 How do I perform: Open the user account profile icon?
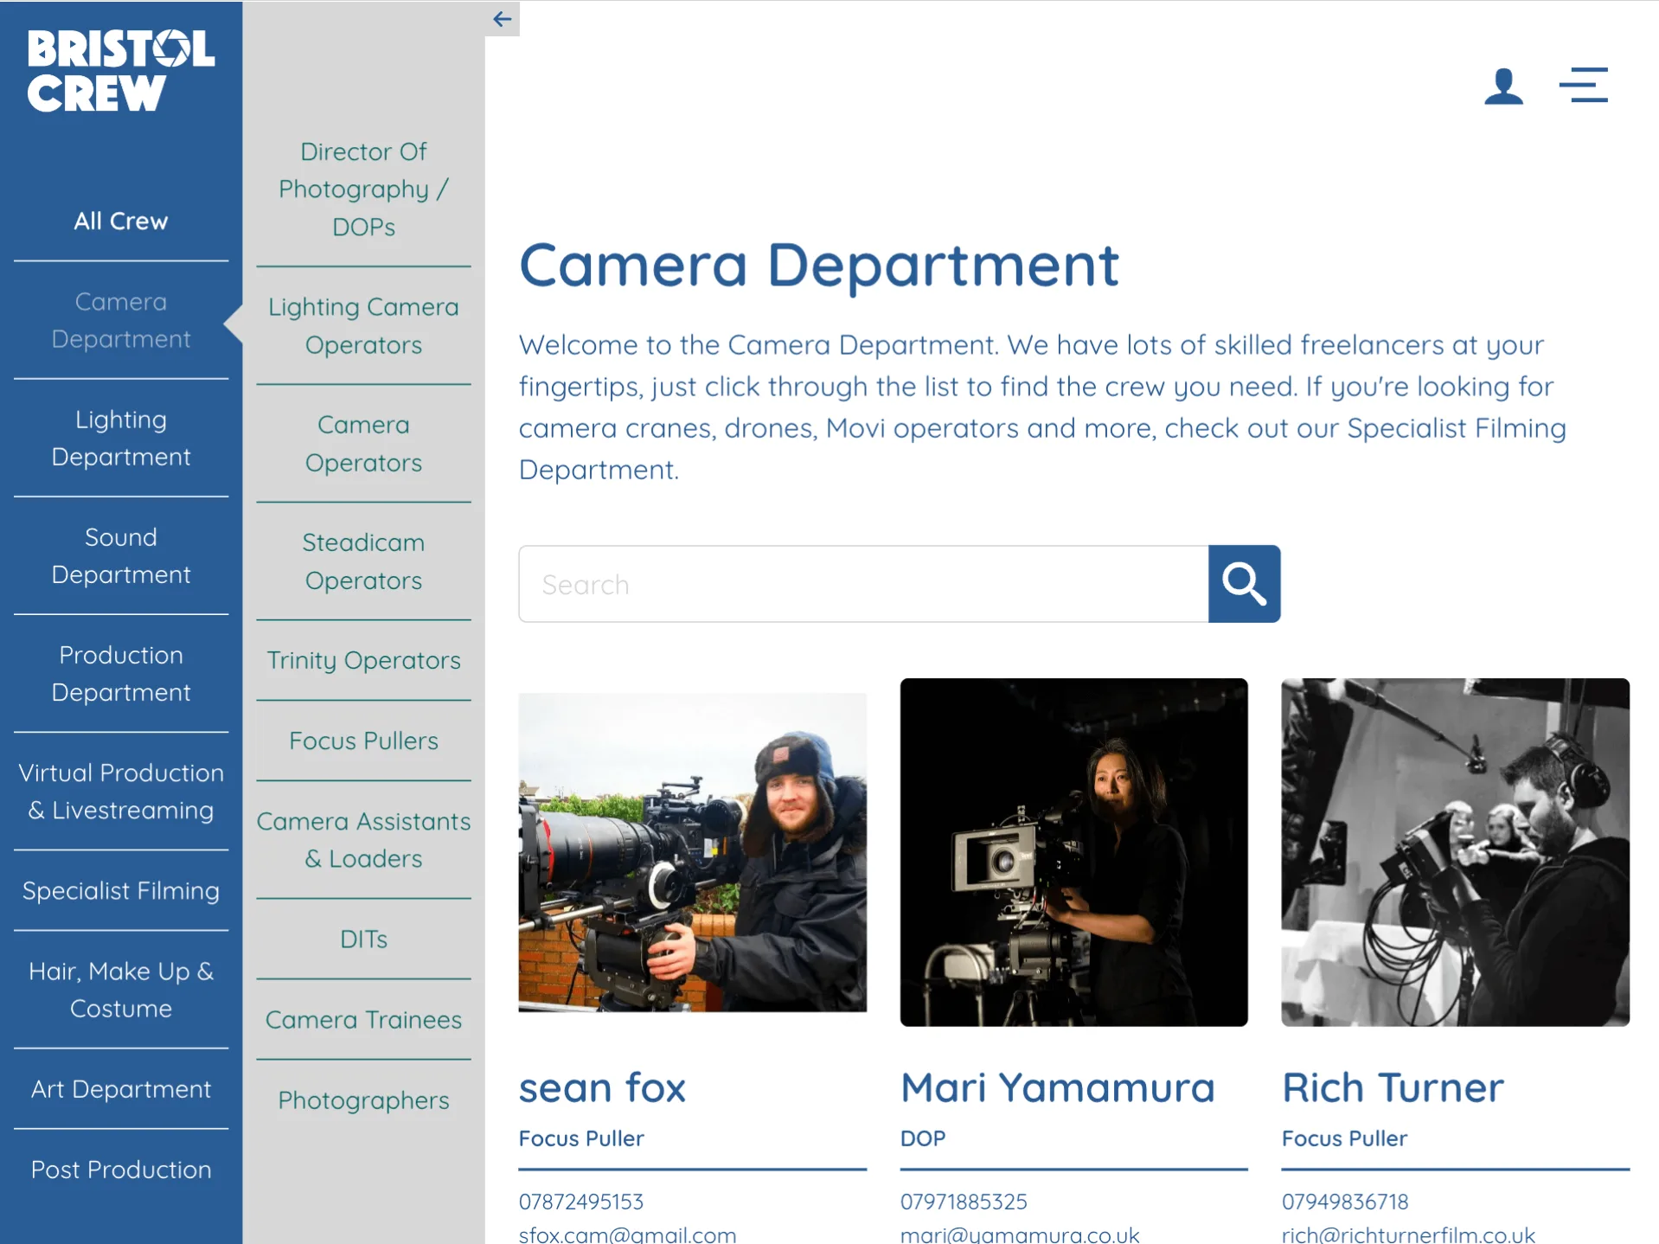pos(1502,87)
